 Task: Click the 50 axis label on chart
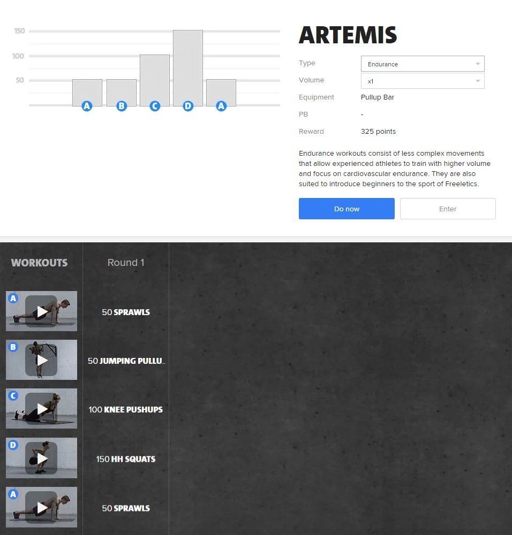pos(19,80)
